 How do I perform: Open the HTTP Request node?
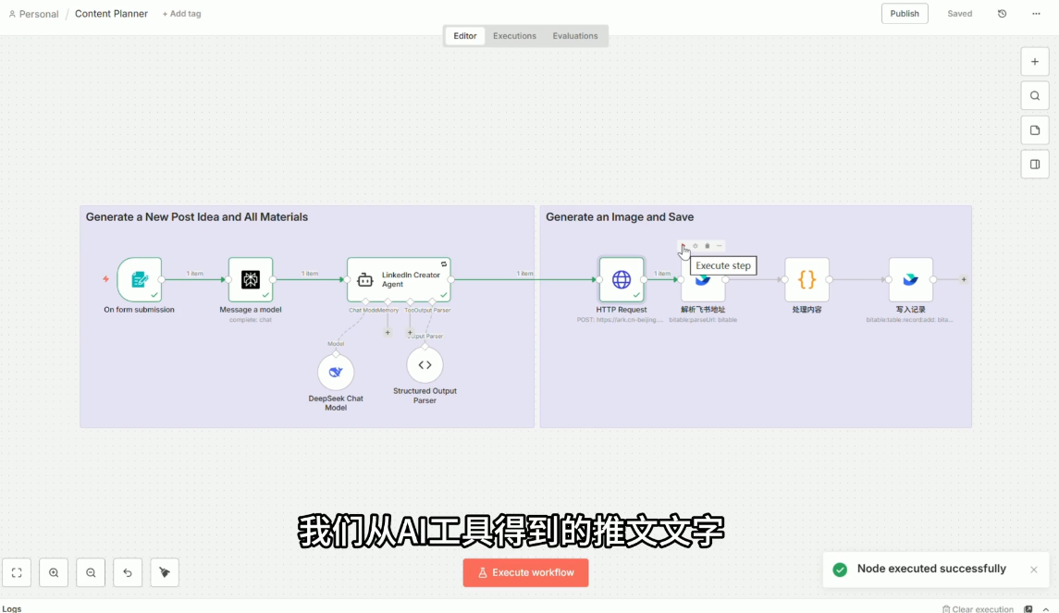[x=621, y=279]
